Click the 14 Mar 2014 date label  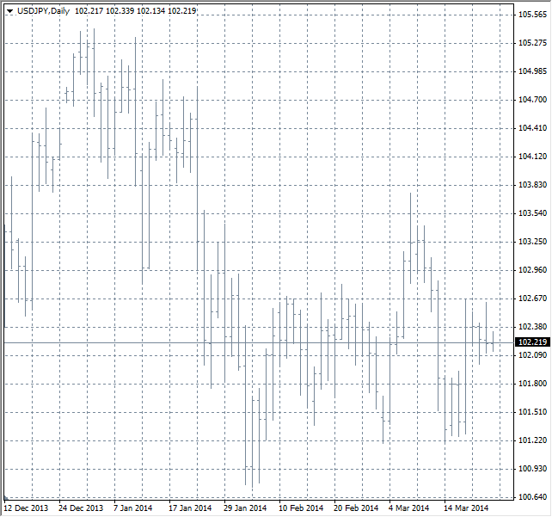click(465, 508)
